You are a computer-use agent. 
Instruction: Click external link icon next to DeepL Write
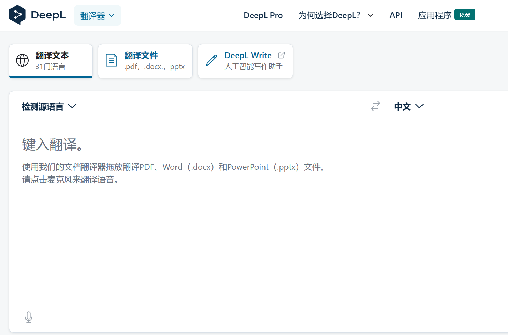tap(282, 55)
